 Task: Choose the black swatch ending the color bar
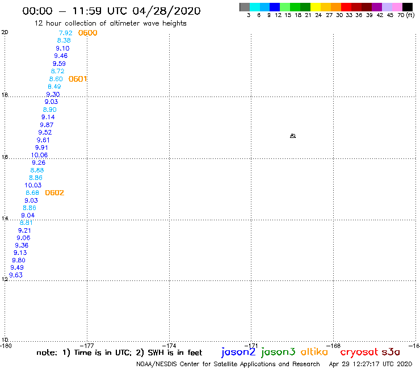(407, 7)
